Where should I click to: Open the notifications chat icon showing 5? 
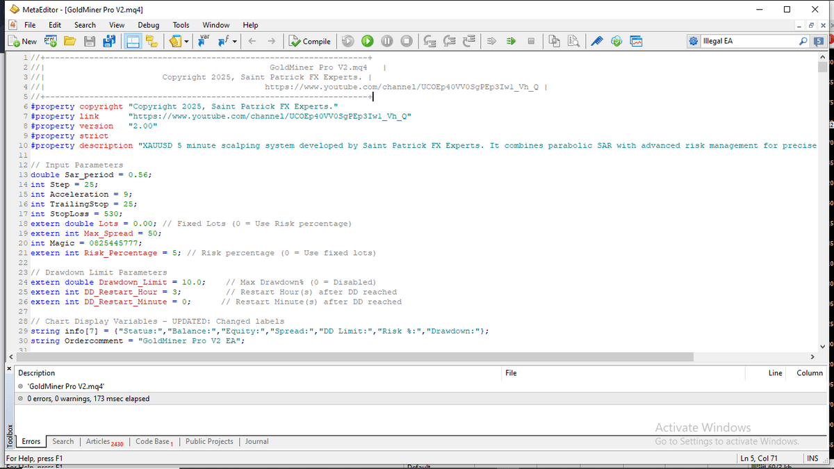click(819, 41)
